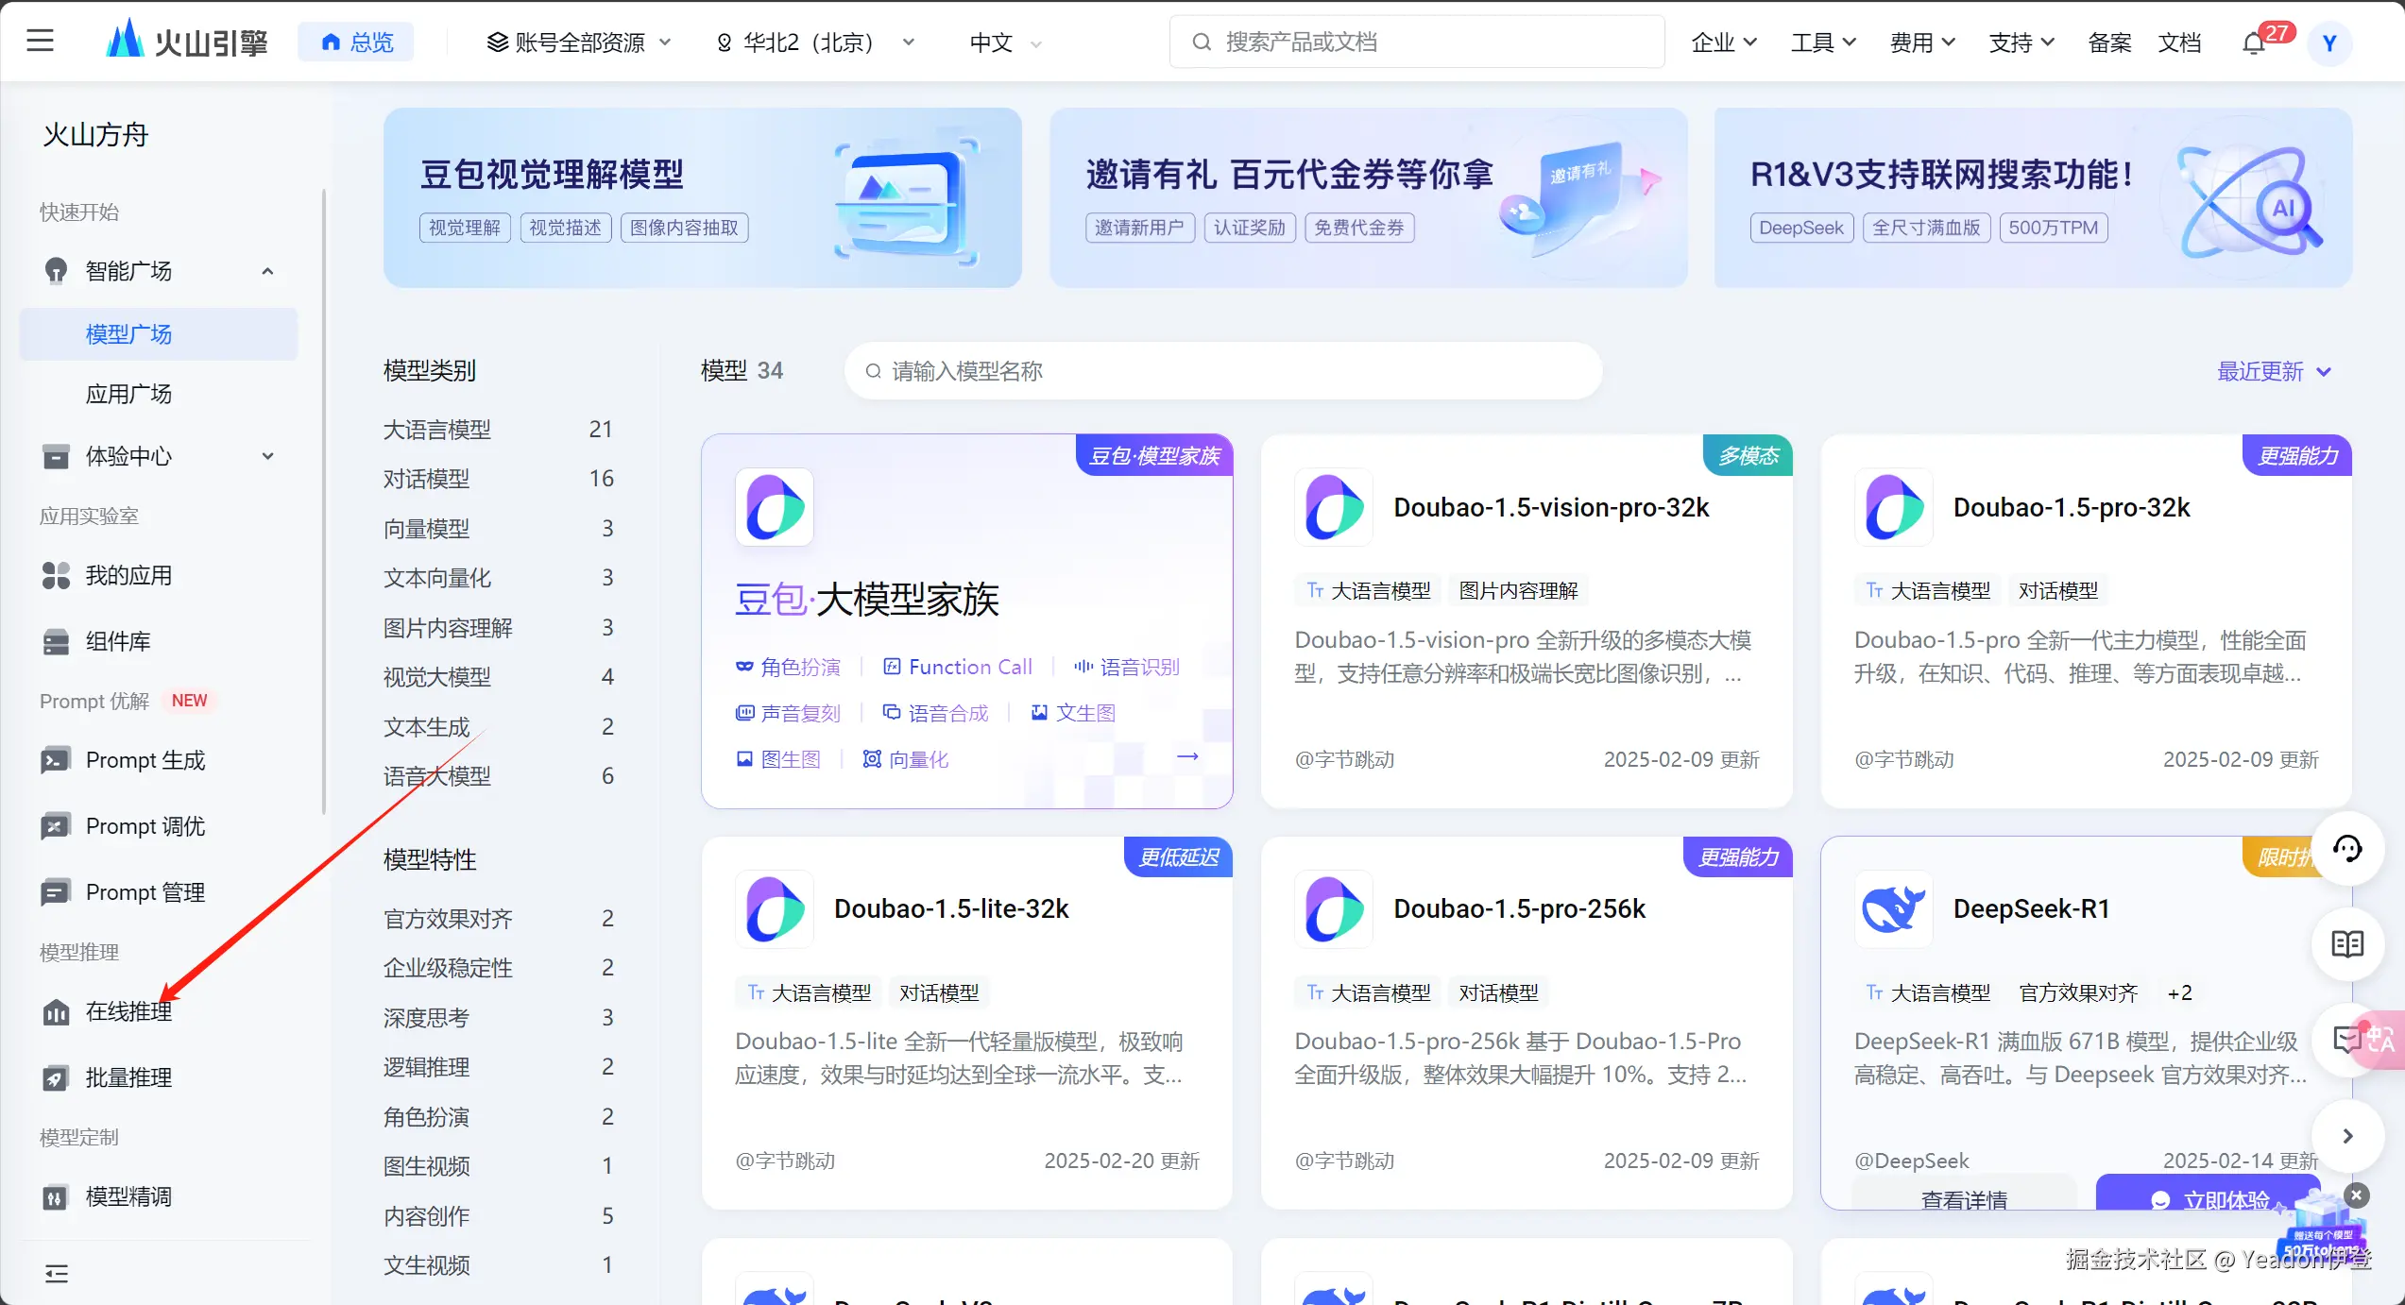Expand the 体验中心 sidebar section
This screenshot has height=1305, width=2405.
[x=267, y=456]
